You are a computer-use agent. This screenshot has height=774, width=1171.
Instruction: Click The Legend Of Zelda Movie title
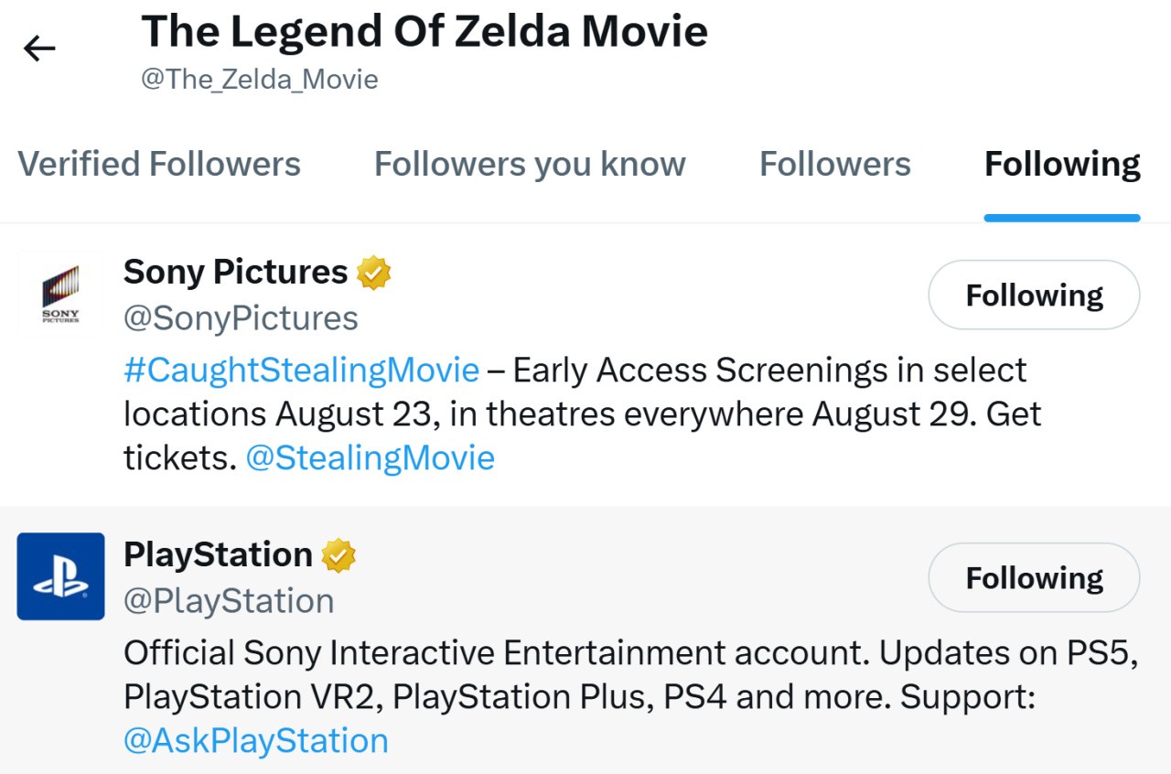pyautogui.click(x=424, y=32)
